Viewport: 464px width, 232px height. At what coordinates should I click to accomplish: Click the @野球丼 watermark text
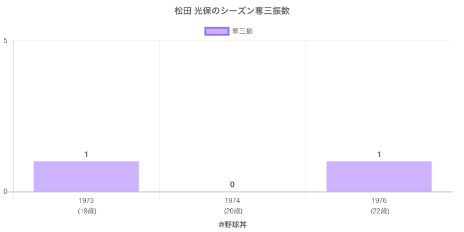click(232, 224)
